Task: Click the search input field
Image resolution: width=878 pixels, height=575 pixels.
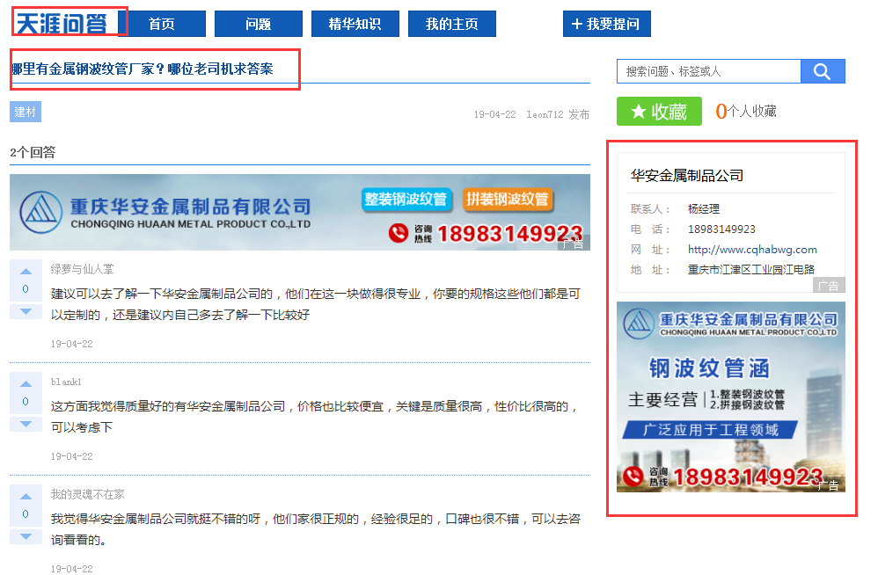Action: 709,71
